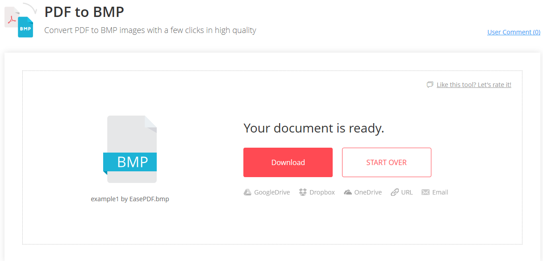Click the example1 by EasePDF.bmp filename
The width and height of the screenshot is (543, 261).
coord(130,199)
